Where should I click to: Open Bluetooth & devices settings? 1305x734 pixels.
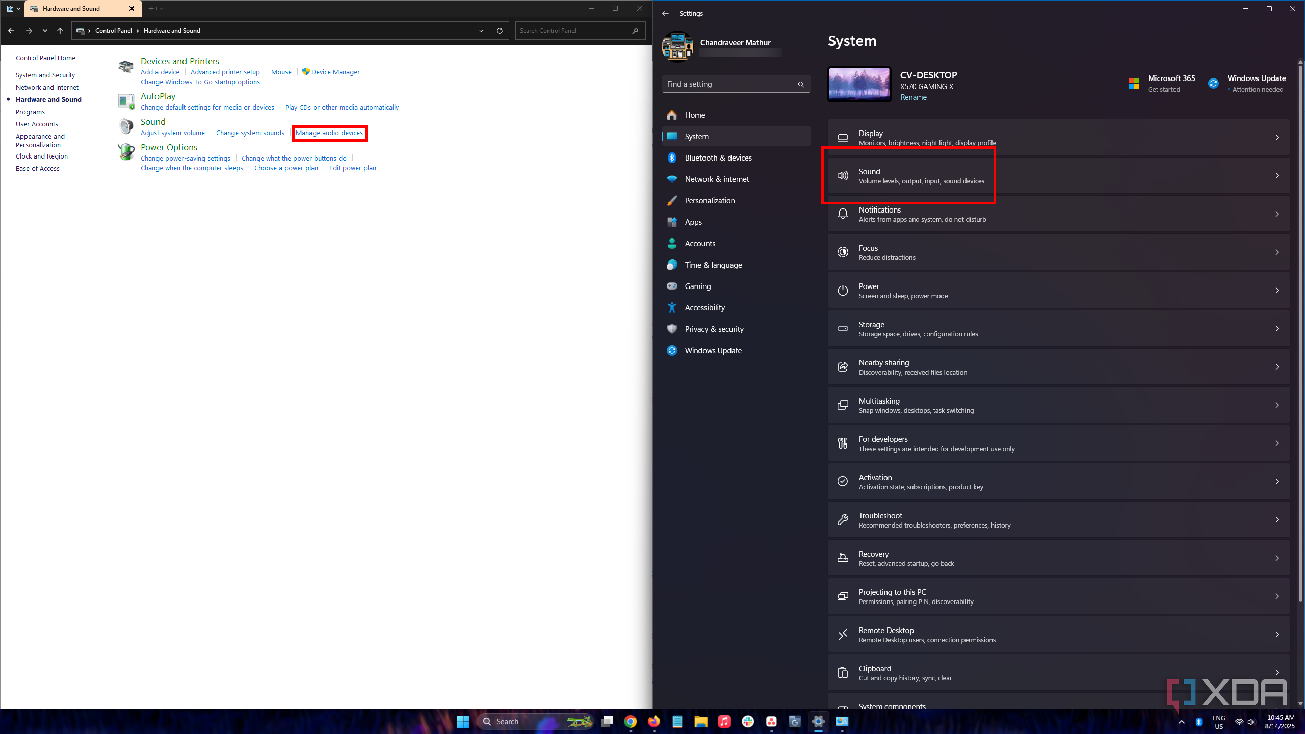click(736, 158)
